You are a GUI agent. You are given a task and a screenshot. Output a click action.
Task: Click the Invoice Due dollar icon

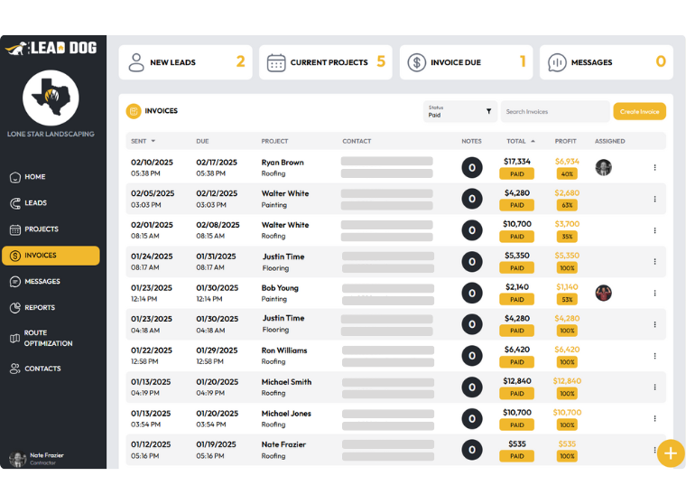(x=416, y=62)
